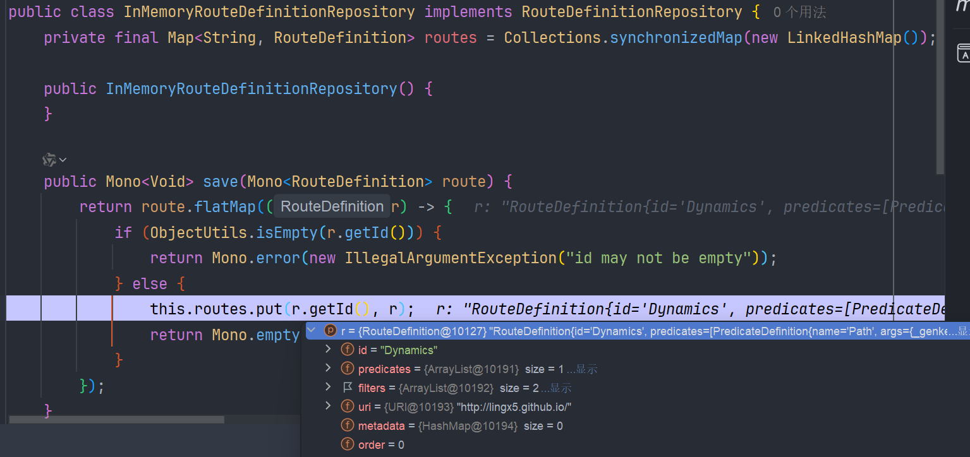Click 'implements' keyword in class declaration
Viewport: 970px width, 457px height.
click(x=468, y=11)
